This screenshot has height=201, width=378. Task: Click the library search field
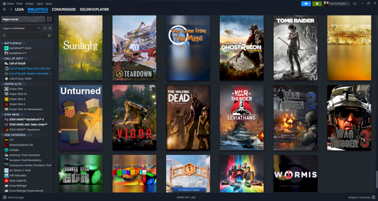[x=24, y=36]
